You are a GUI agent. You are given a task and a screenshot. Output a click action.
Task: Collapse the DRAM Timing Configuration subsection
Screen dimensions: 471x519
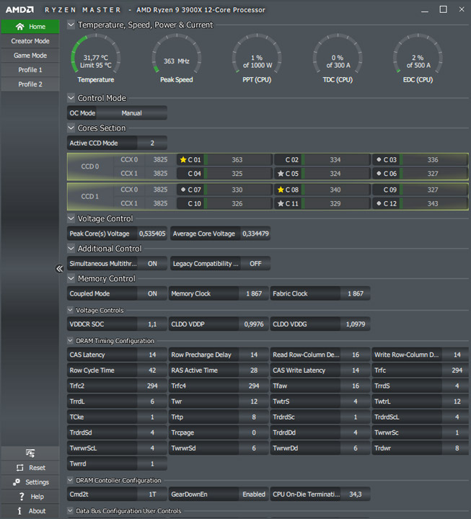(x=70, y=340)
